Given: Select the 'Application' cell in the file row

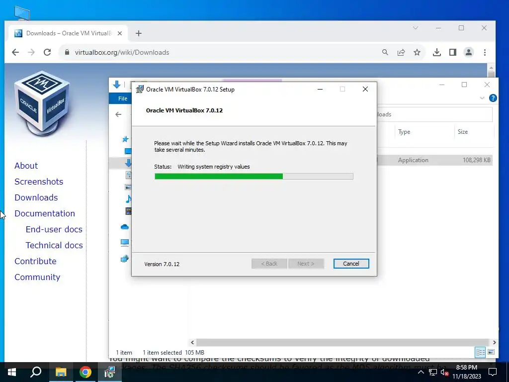Looking at the screenshot, I should 413,160.
